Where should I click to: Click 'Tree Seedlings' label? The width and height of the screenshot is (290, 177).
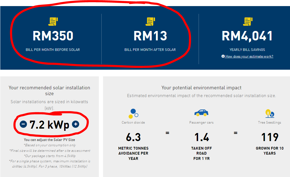[270, 123]
